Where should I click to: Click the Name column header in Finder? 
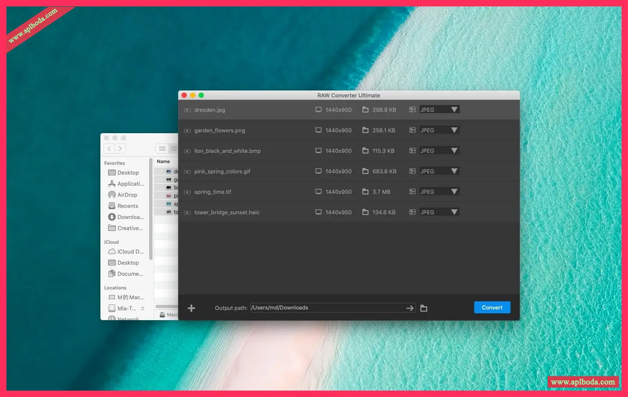tap(164, 161)
